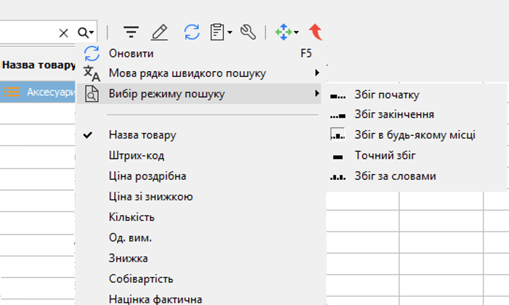
Task: Open edit mode with the pencil icon
Action: click(x=160, y=32)
